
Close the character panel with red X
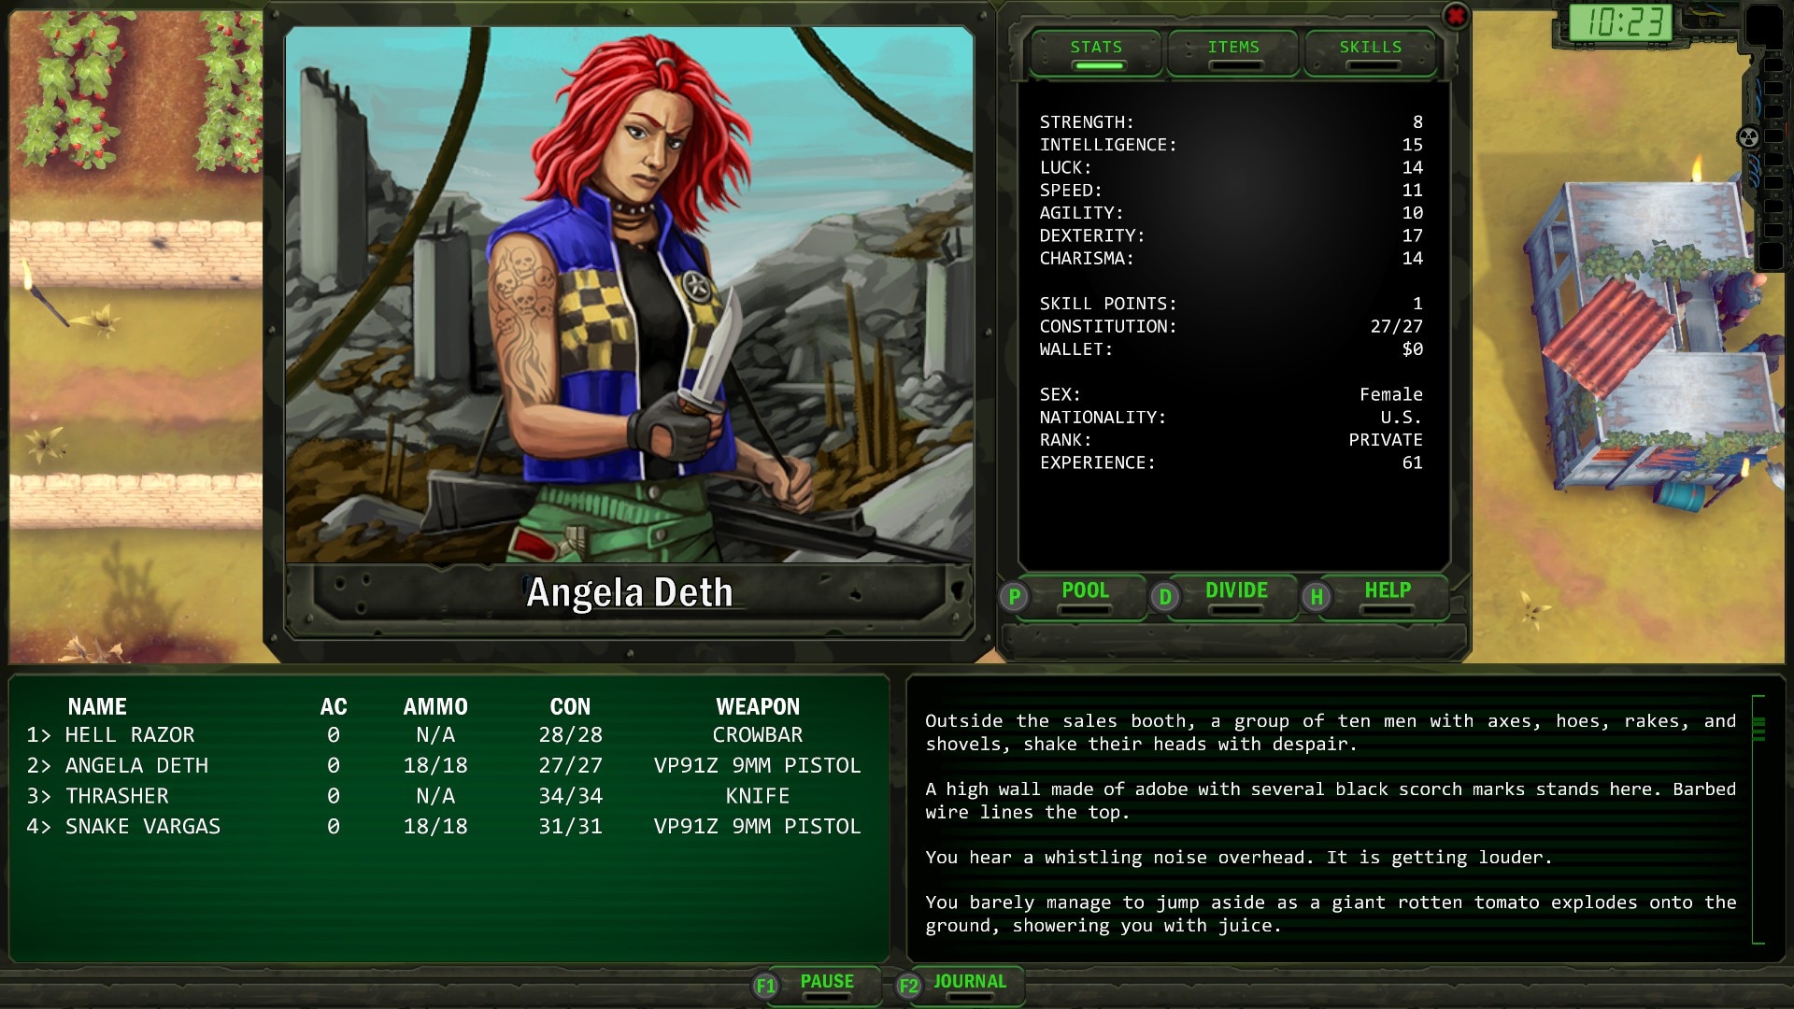1456,16
